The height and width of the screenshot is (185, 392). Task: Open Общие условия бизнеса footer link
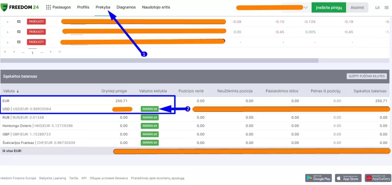[x=109, y=178]
